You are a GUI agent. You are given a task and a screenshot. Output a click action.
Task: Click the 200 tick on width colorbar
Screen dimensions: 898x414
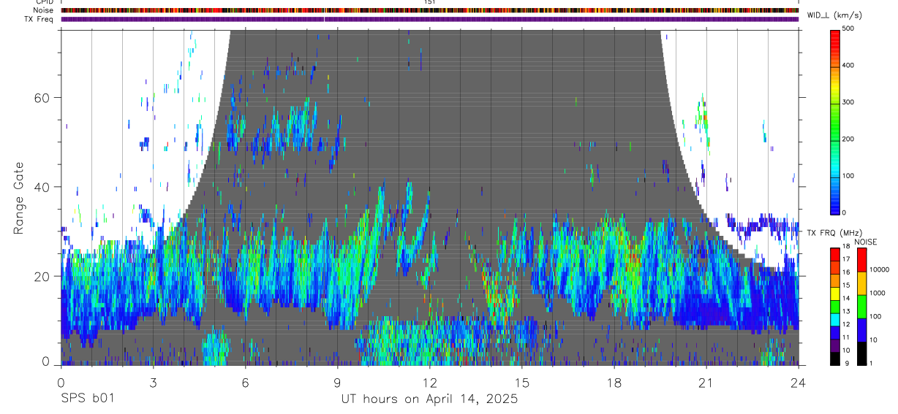[850, 139]
